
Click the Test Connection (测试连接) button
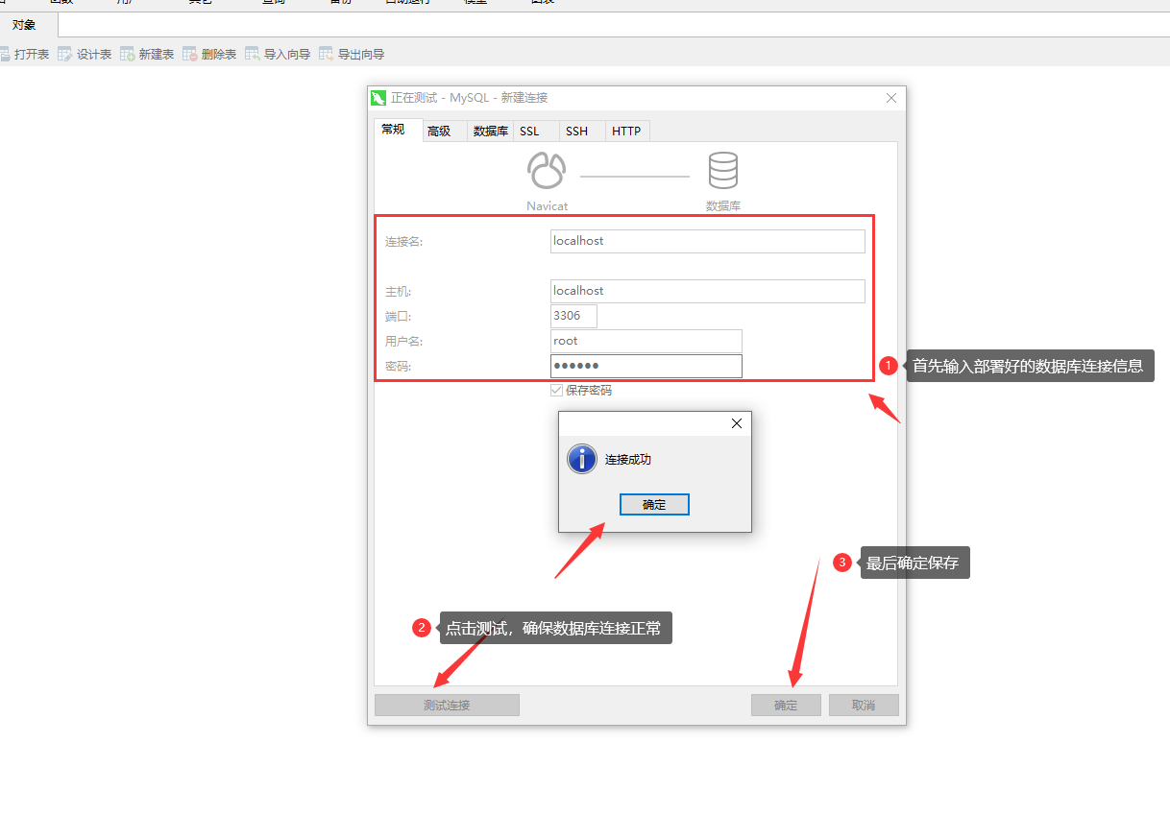coord(447,706)
